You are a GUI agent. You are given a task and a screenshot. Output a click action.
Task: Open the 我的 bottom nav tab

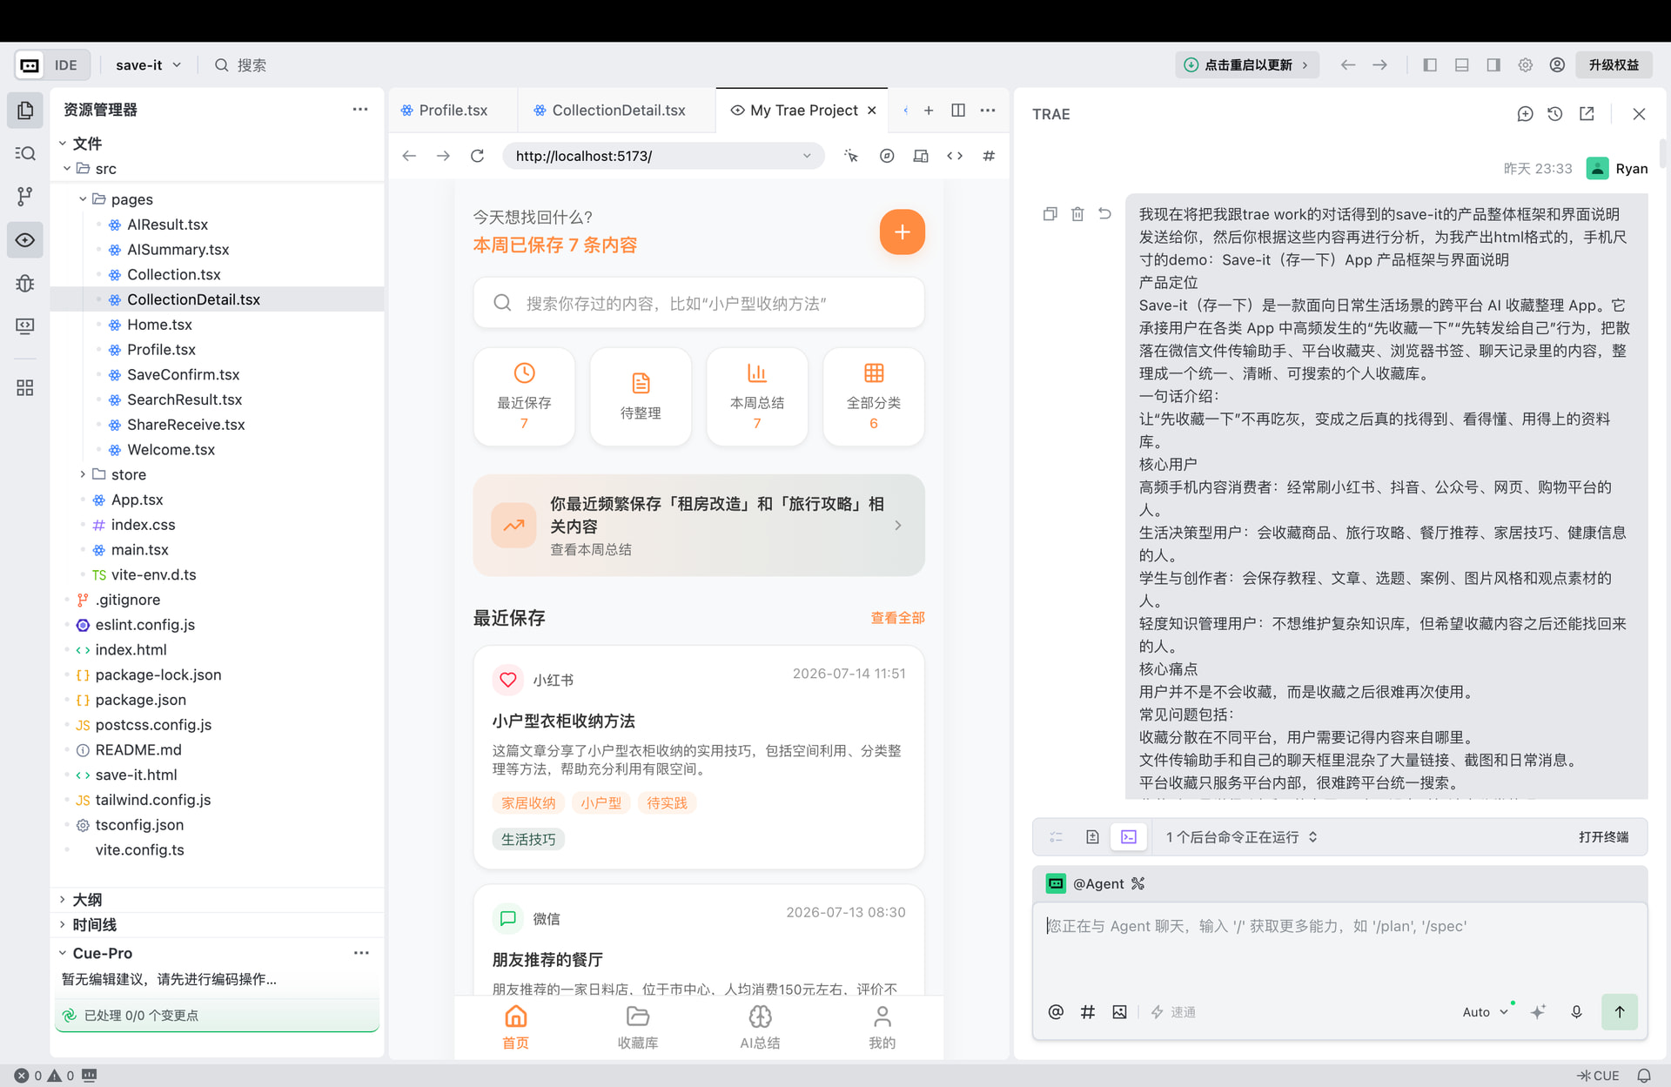(882, 1028)
